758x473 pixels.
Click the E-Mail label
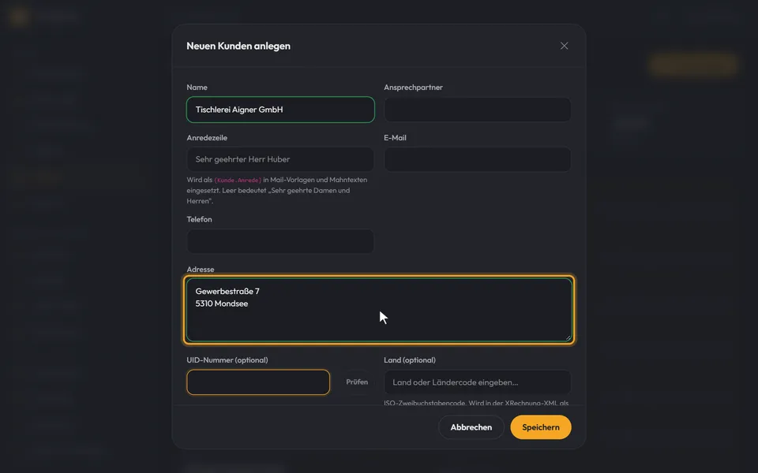(x=395, y=137)
